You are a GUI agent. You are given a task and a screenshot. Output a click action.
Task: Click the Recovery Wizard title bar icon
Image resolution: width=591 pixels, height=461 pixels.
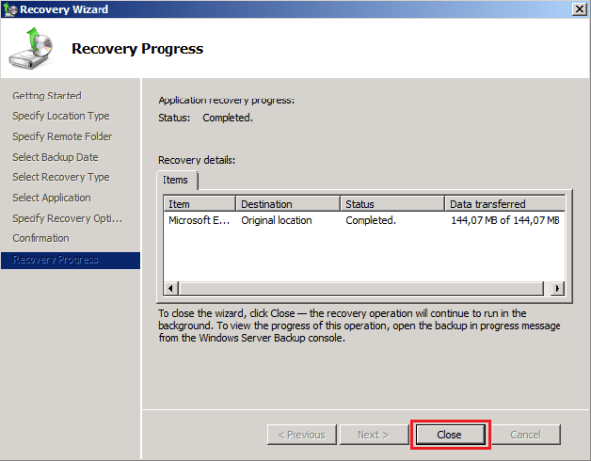point(10,9)
